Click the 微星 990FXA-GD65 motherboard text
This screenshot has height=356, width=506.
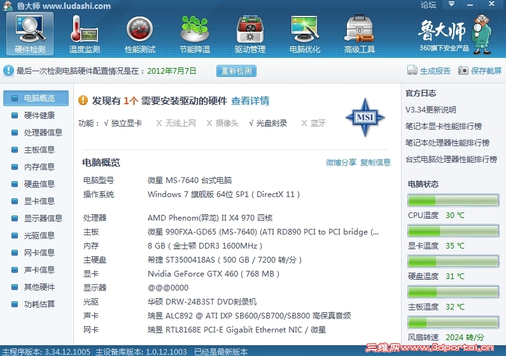click(263, 232)
